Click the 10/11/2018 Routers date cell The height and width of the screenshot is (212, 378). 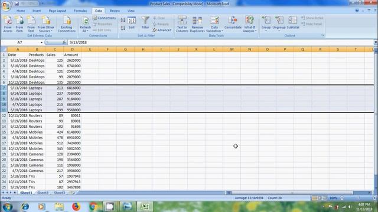point(18,115)
